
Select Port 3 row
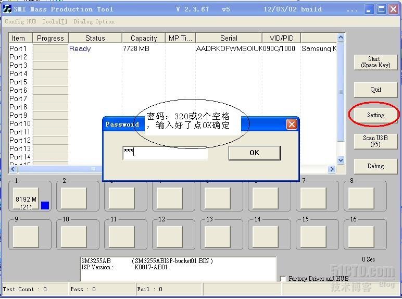click(172, 65)
